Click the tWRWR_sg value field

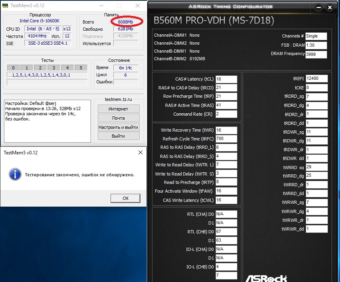coord(316,203)
